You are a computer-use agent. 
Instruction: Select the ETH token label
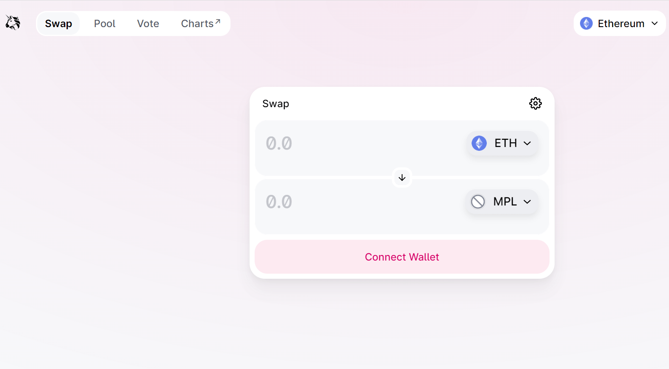505,143
